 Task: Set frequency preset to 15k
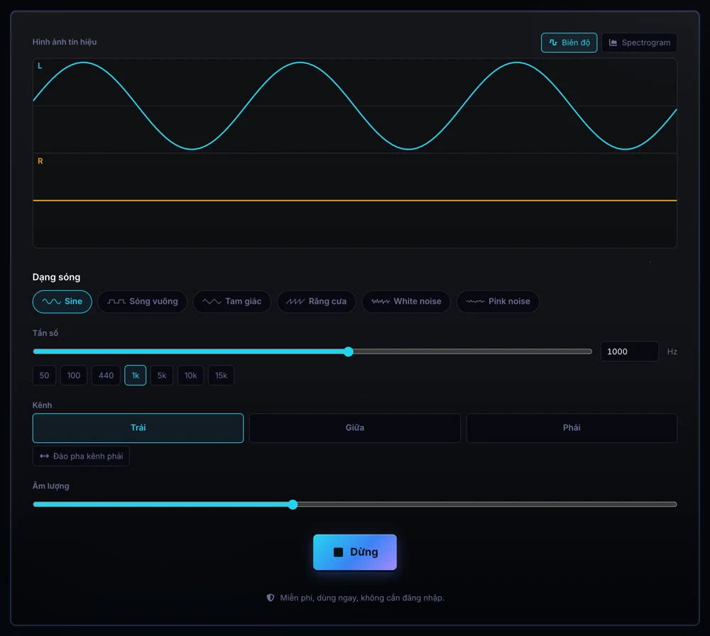tap(222, 375)
